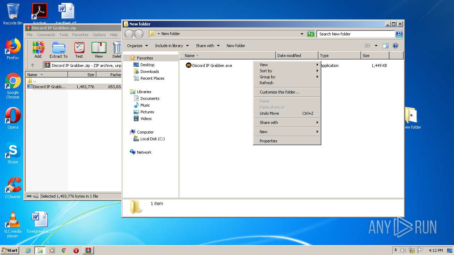454x255 pixels.
Task: Click WinRAR Add toolbar icon
Action: pyautogui.click(x=38, y=50)
